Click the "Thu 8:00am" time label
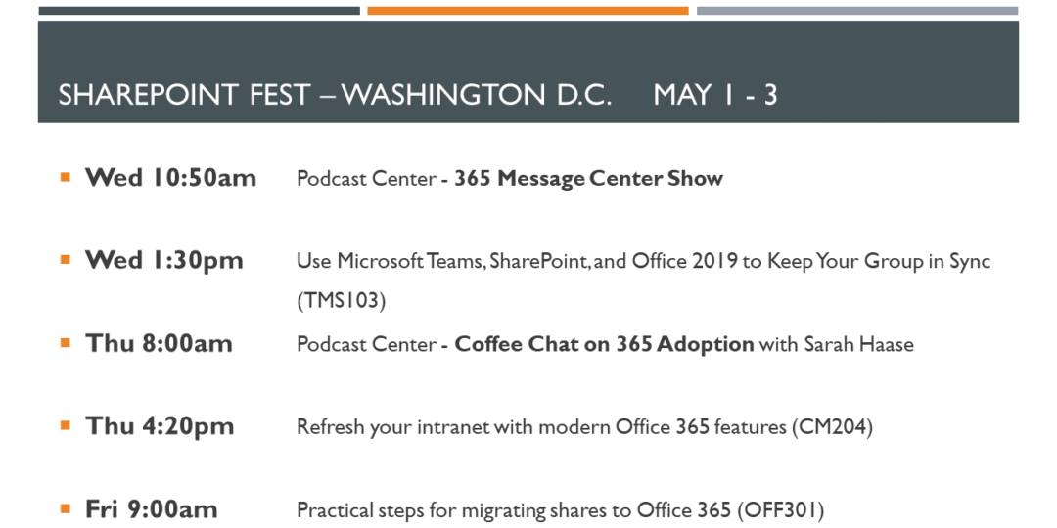 pyautogui.click(x=160, y=344)
